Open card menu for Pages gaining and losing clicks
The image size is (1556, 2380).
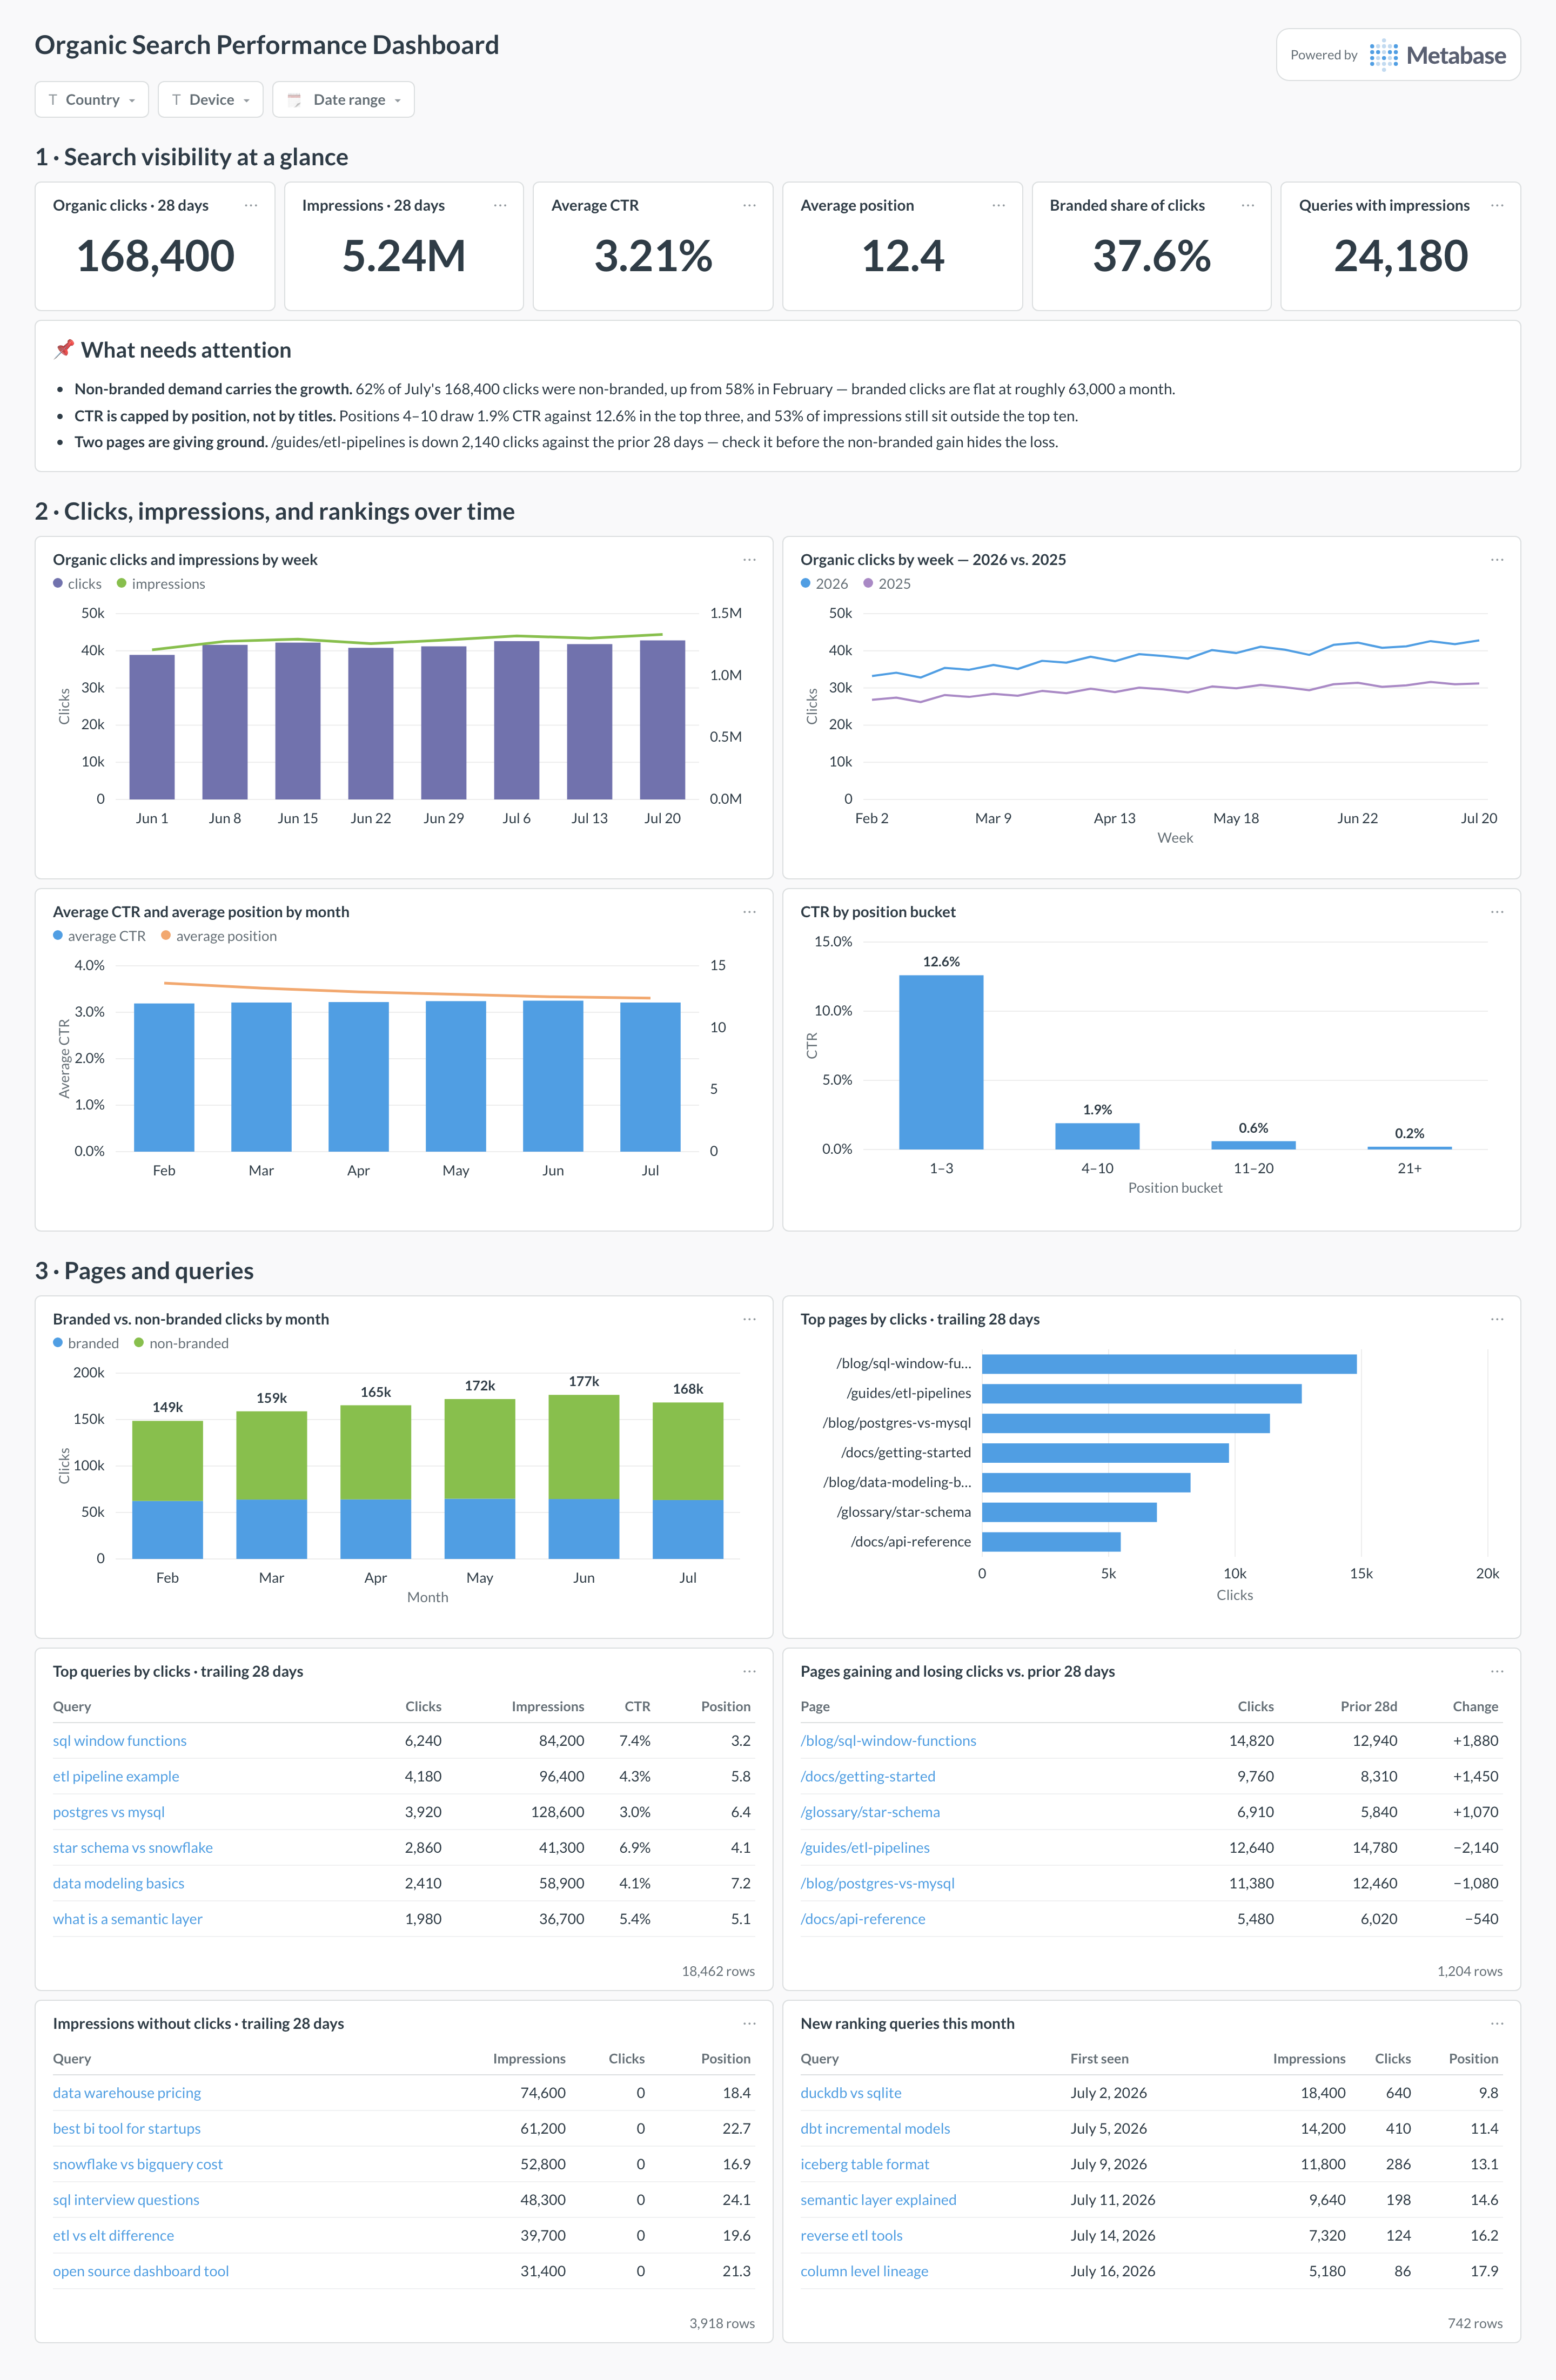coord(1497,1671)
